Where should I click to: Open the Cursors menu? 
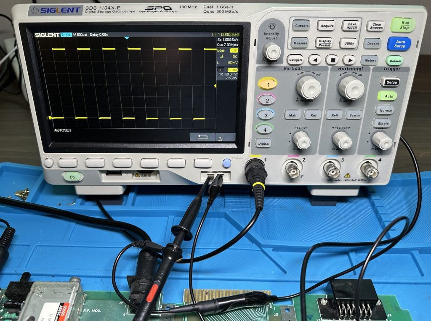[x=301, y=26]
